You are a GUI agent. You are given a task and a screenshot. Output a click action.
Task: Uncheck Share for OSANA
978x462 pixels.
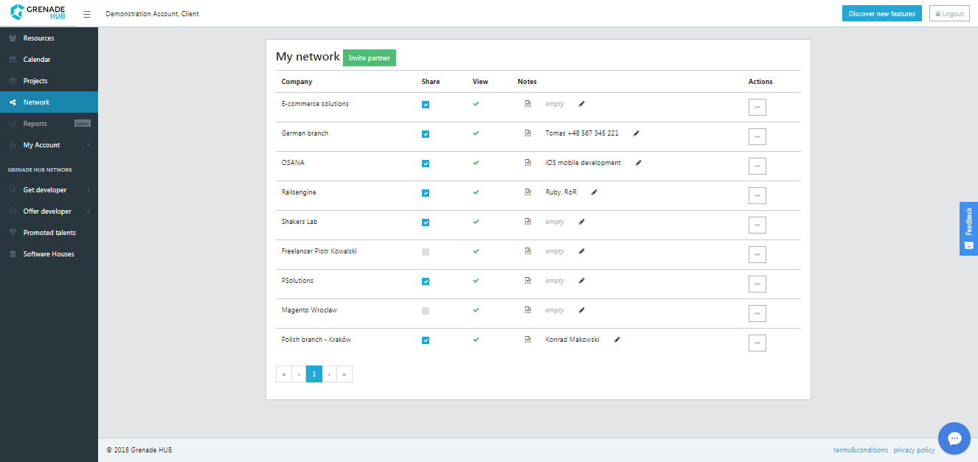426,164
